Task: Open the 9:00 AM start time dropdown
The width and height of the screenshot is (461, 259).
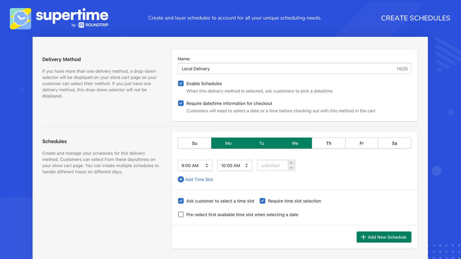Action: coord(194,165)
